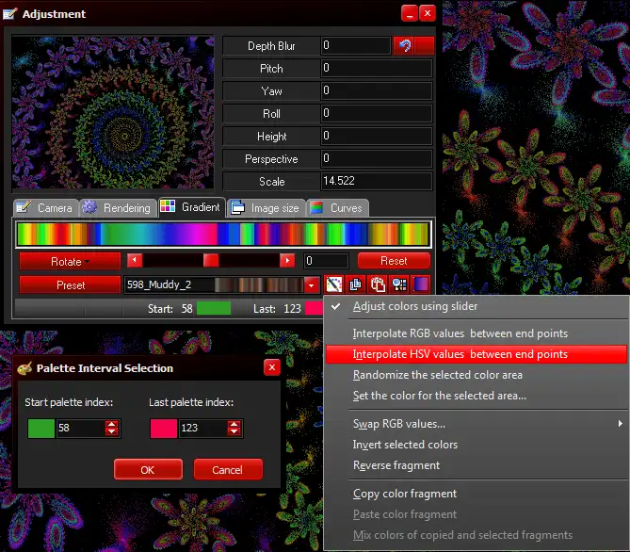630x552 pixels.
Task: Increase the Last palette index with up arrow
Action: coord(234,424)
